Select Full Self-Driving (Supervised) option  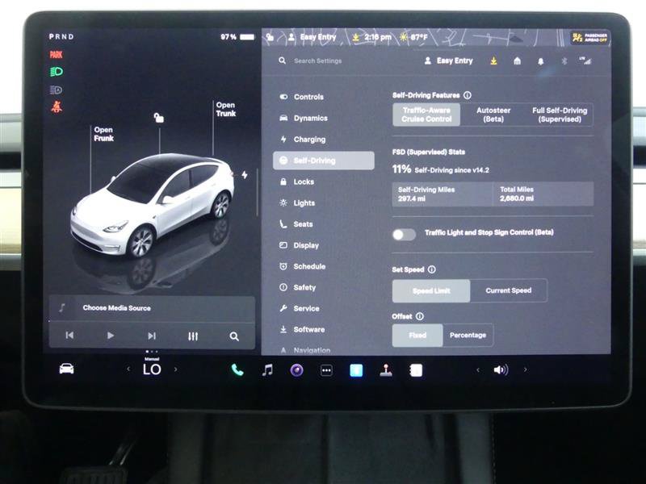560,115
